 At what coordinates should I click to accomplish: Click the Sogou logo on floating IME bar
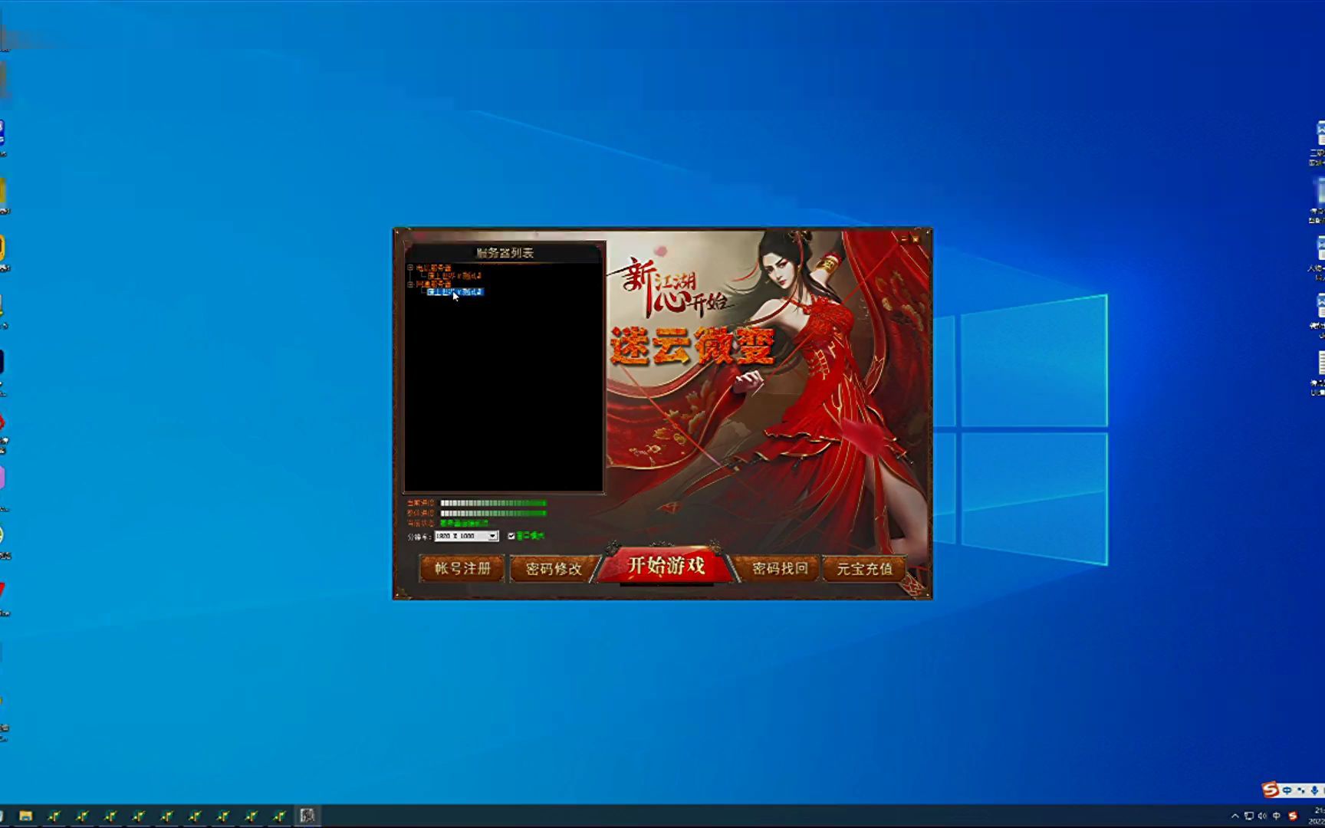pyautogui.click(x=1270, y=790)
